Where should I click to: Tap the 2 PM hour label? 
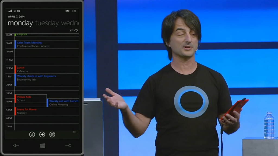pos(9,85)
